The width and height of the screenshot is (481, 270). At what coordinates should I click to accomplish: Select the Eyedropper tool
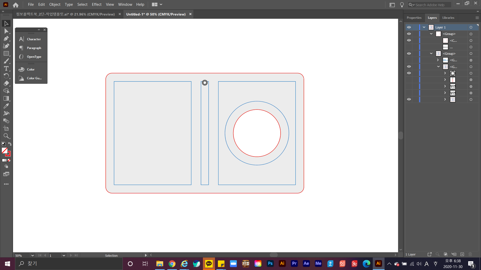(6, 106)
